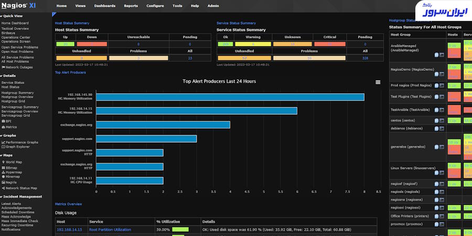Viewport: 472px width, 236px height.
Task: Click the 192.168.145.90 memory utilization bar
Action: [230, 97]
